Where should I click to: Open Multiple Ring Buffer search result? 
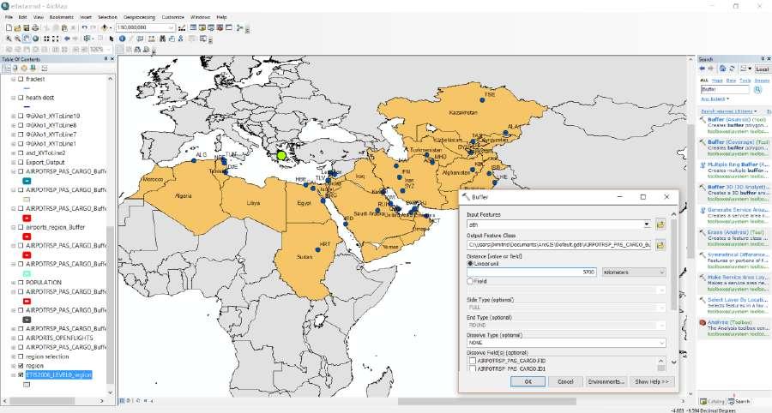[737, 165]
